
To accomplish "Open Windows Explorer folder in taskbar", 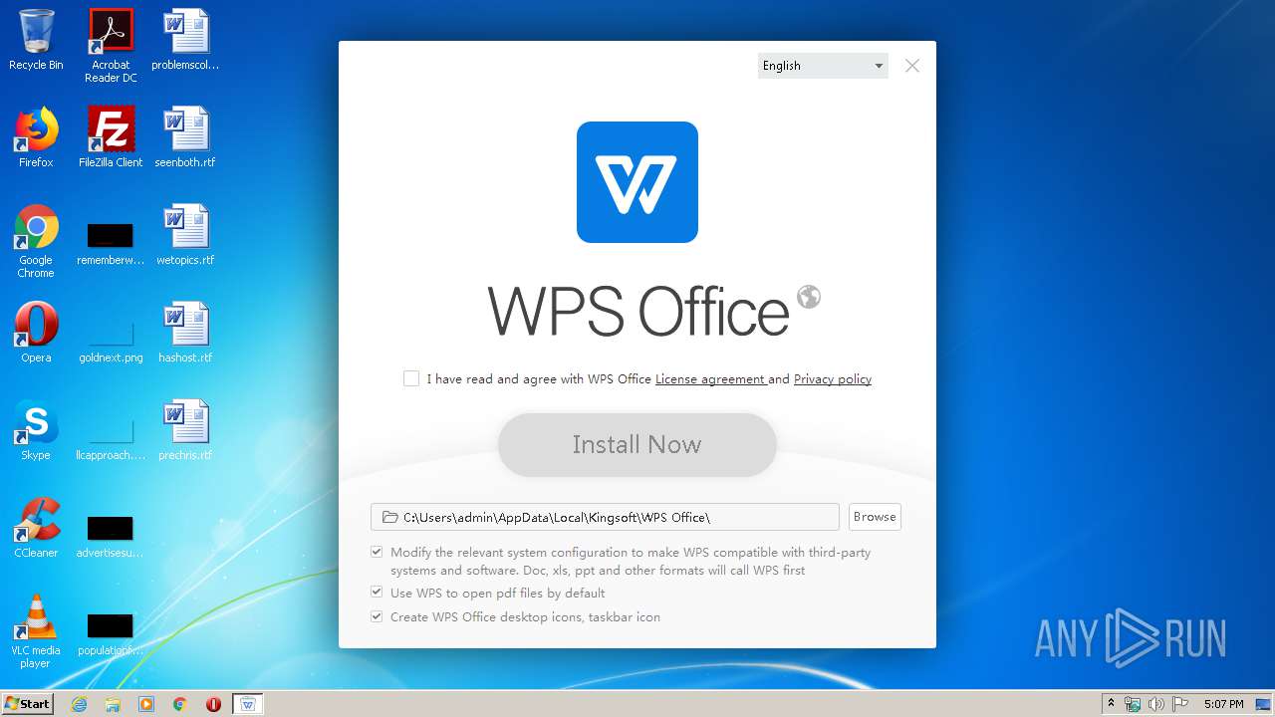I will click(113, 704).
